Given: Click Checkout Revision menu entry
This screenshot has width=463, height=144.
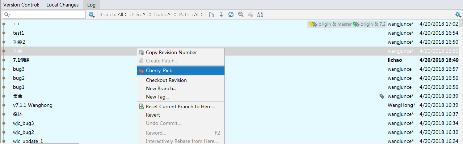Looking at the screenshot, I should point(181,80).
